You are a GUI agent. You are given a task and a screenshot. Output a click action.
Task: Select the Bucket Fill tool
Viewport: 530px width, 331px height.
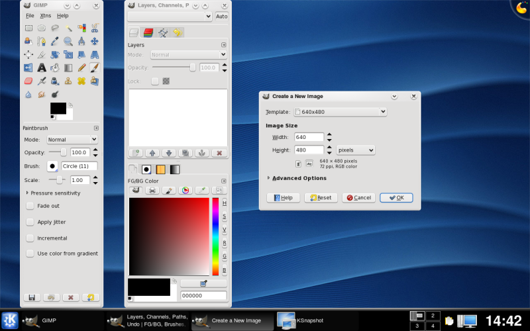tap(55, 68)
